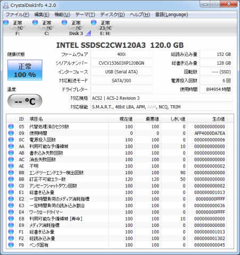Viewport: 240px width, 255px height.
Task: Click the serial number field CVCV153603XP120BGN
Action: [x=121, y=63]
